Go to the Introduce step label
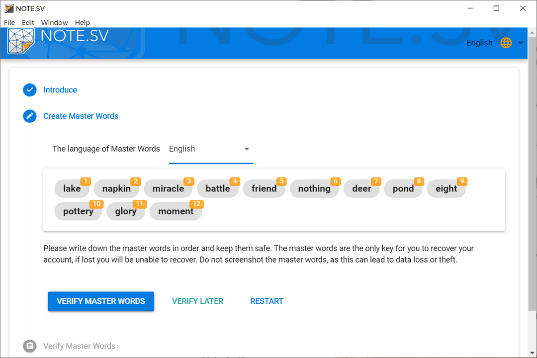Image resolution: width=537 pixels, height=358 pixels. pos(60,90)
